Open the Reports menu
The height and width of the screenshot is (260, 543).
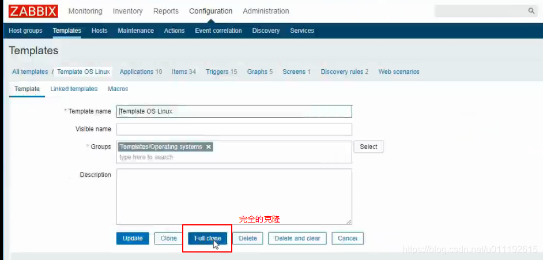pyautogui.click(x=166, y=11)
